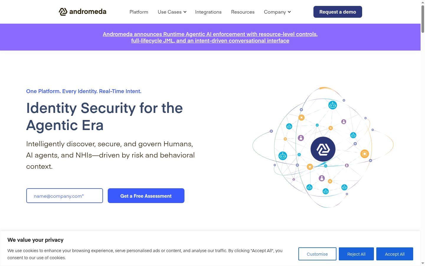425x266 pixels.
Task: Click the topmost blue robot node icon
Action: point(333,105)
